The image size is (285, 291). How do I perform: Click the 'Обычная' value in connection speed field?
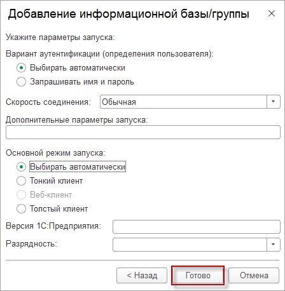point(119,102)
